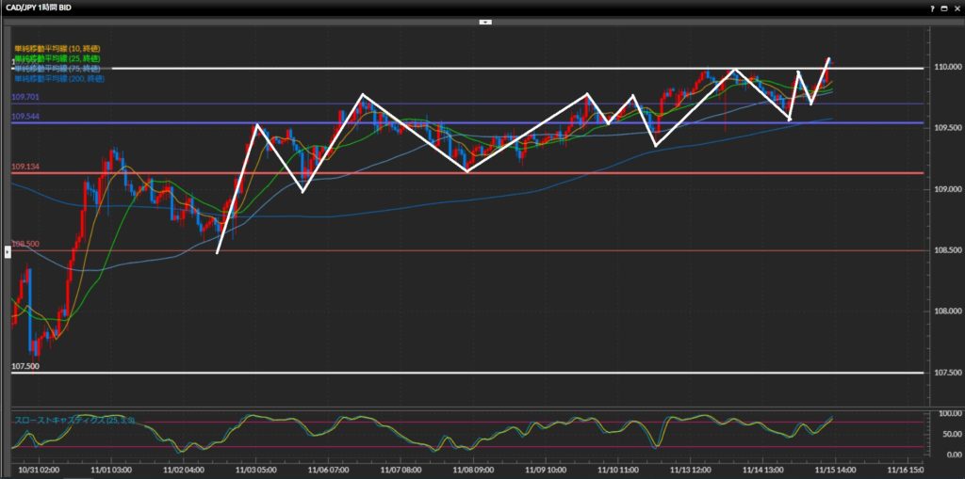965x479 pixels.
Task: Select the 109.701 horizontal line label
Action: tap(25, 97)
